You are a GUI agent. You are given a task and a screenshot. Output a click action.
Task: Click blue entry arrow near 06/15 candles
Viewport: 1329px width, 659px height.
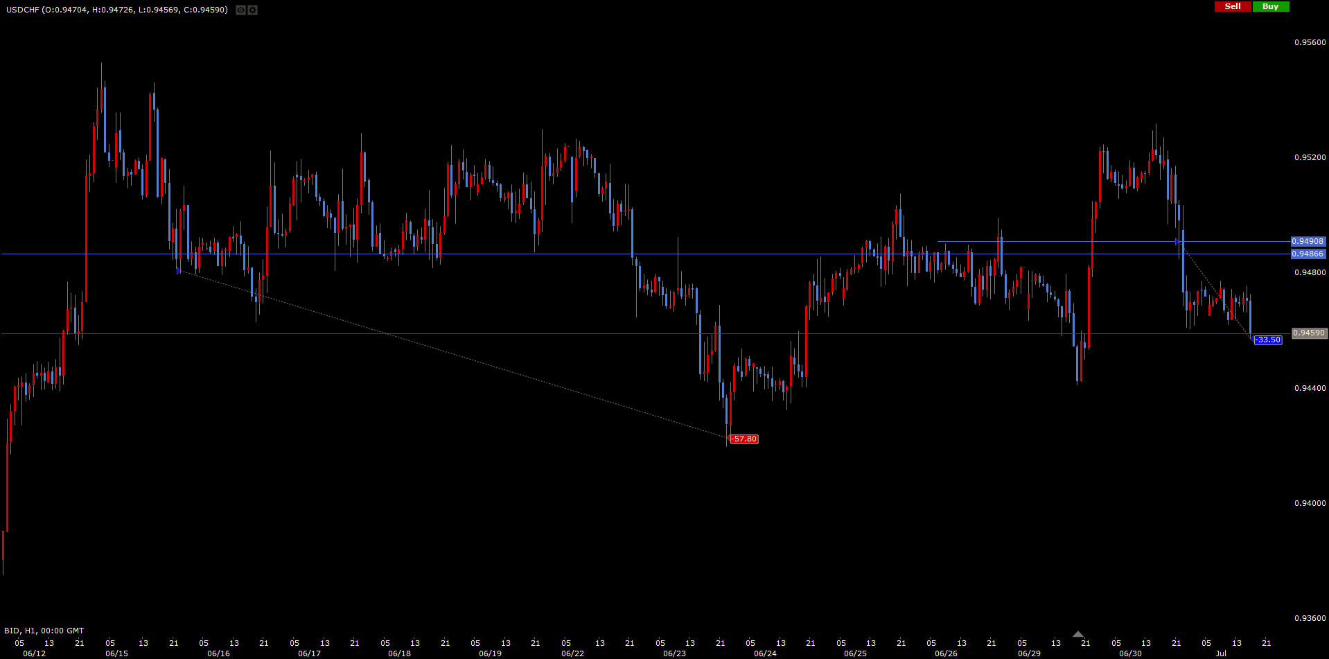click(x=179, y=271)
